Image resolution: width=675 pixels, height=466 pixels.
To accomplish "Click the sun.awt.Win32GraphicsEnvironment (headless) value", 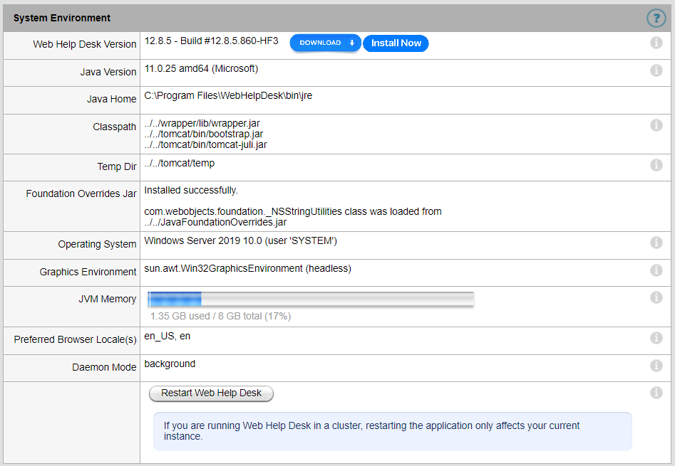I will pyautogui.click(x=247, y=268).
